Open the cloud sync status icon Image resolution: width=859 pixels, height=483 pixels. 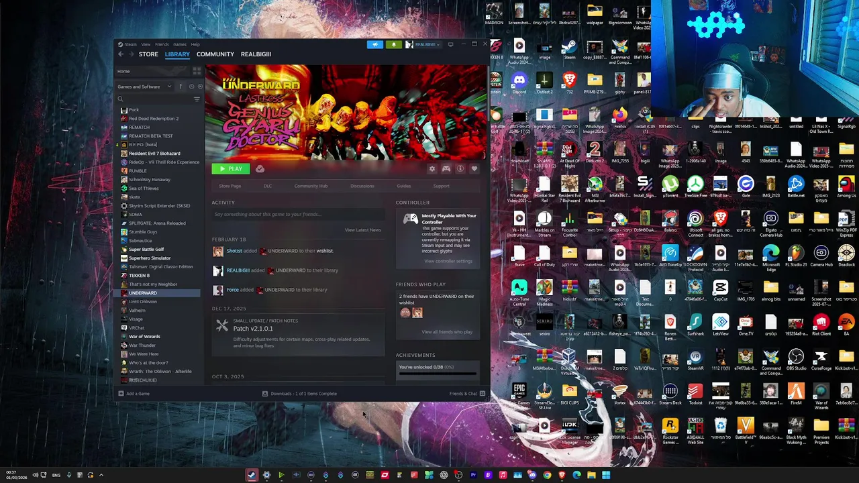260,169
